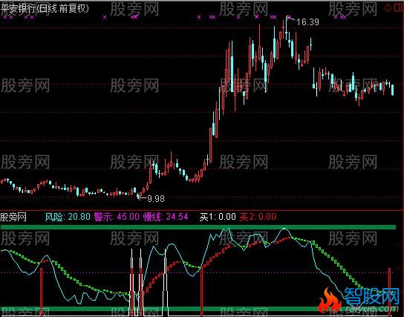Click the rightmost red buy-signal bar in indicator

point(389,292)
